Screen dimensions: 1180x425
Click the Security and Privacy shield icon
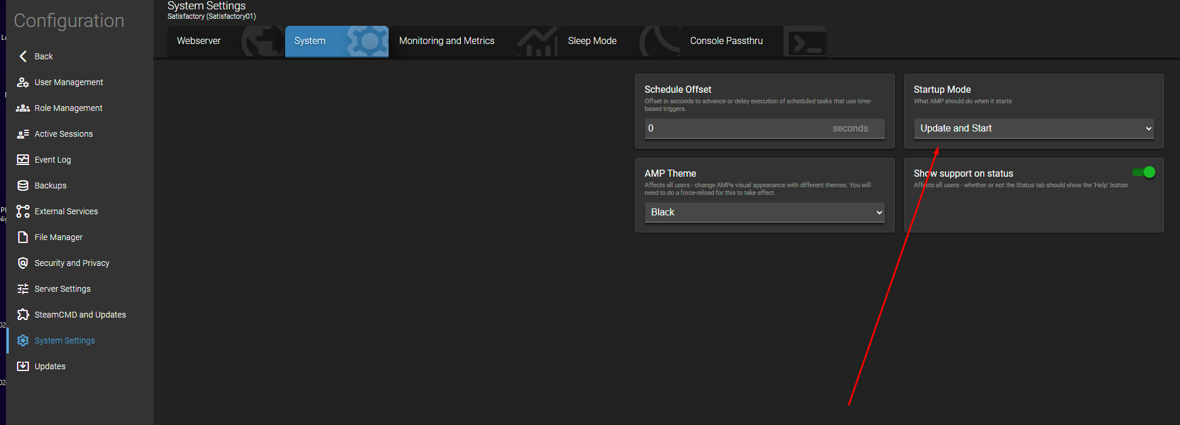point(23,263)
